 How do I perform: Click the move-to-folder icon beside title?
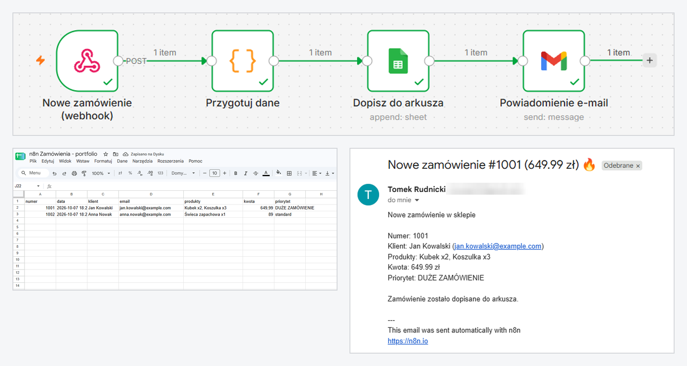click(x=116, y=154)
